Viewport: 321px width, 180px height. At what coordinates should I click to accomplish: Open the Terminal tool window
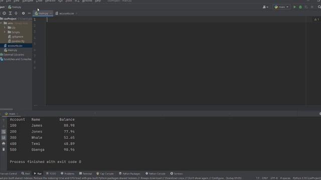tap(85, 173)
